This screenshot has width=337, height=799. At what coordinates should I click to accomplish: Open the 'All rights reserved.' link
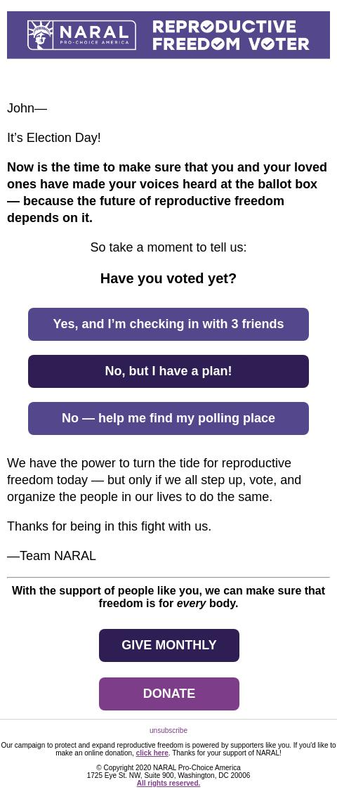tap(168, 784)
